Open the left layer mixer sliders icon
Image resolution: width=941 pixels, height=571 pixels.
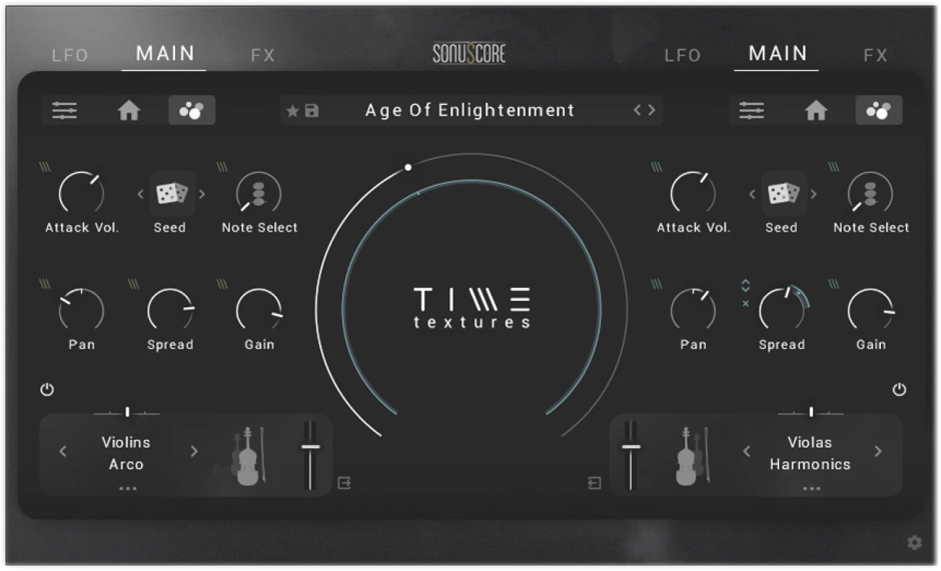tap(64, 111)
